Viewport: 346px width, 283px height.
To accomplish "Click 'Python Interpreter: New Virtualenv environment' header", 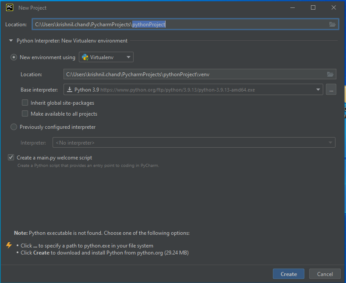I will coord(72,41).
